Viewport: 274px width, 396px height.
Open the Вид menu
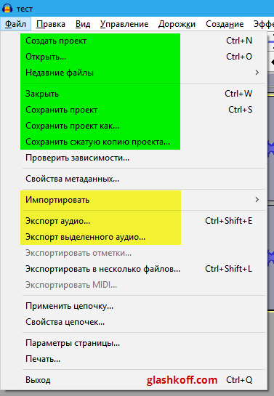[83, 24]
